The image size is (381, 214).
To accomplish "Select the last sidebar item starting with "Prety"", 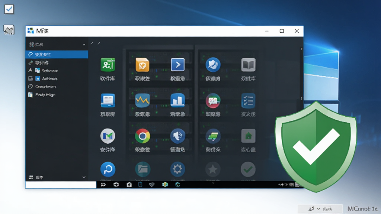I will pos(57,95).
